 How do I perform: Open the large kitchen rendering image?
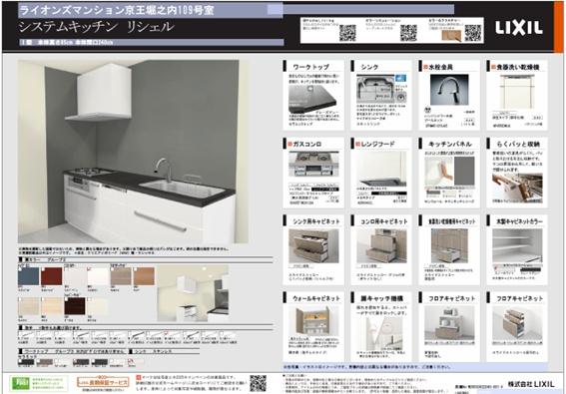coord(133,152)
